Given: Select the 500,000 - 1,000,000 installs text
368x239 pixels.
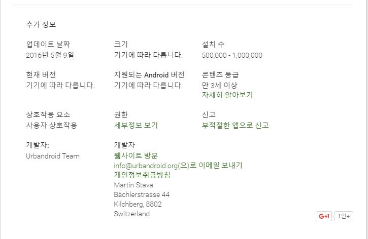Looking at the screenshot, I should [232, 55].
